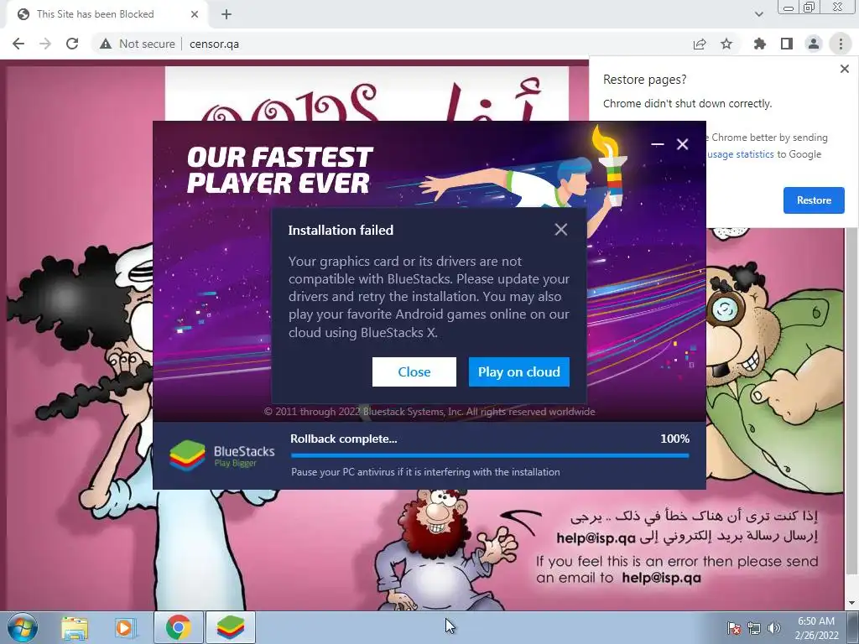Image resolution: width=859 pixels, height=644 pixels.
Task: Click the antivirus pause hint text
Action: [x=425, y=472]
